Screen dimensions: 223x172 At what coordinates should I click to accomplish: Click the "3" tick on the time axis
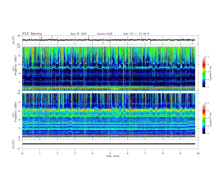tap(75, 153)
